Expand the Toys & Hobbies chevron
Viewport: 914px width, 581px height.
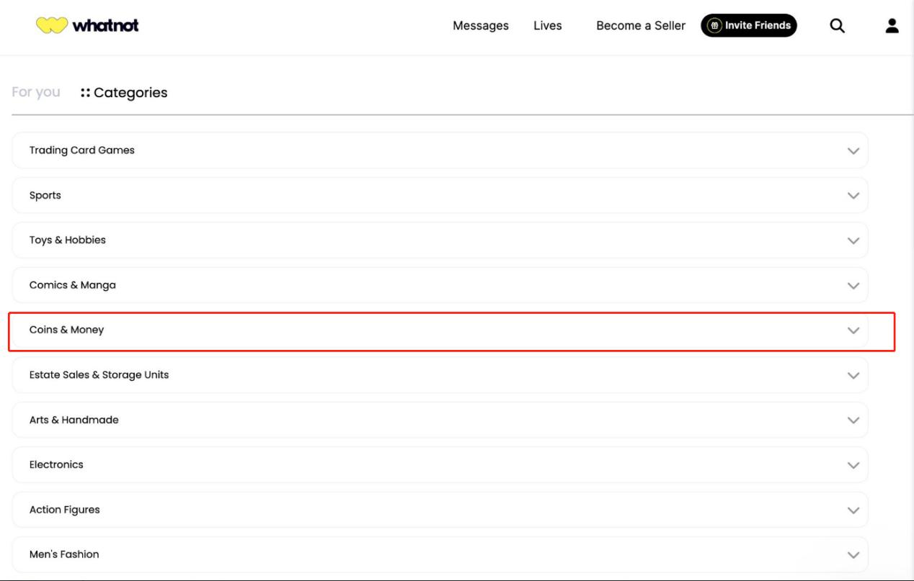pos(853,241)
